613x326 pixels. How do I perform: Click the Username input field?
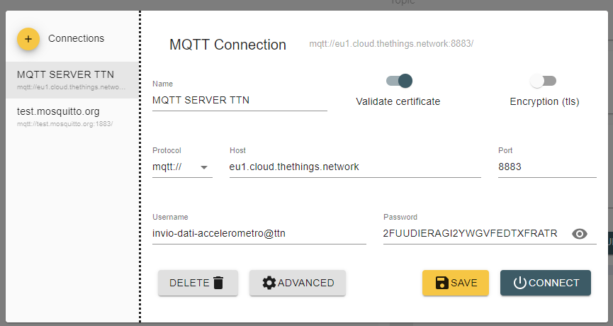259,234
